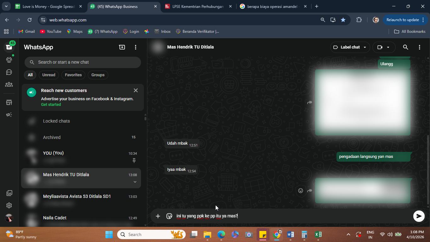Screen dimensions: 430x242
Task: Open the Chrome profile avatar
Action: click(376, 20)
